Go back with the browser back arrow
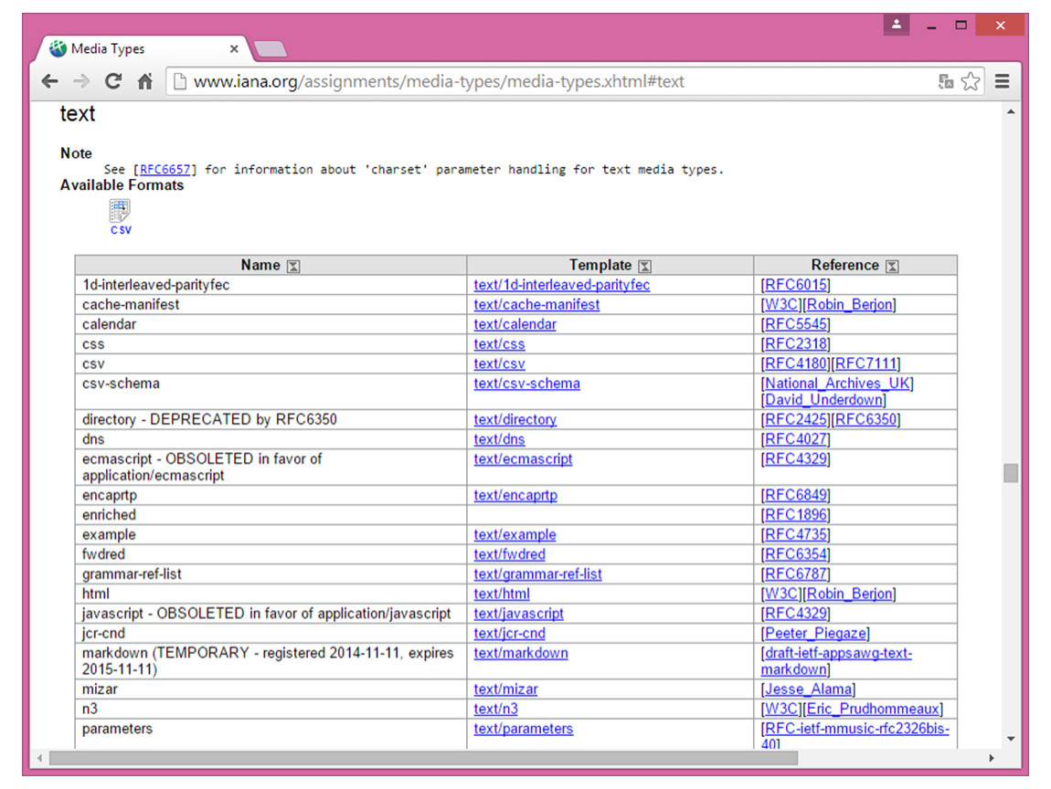Viewport: 1051px width, 789px height. (x=49, y=81)
